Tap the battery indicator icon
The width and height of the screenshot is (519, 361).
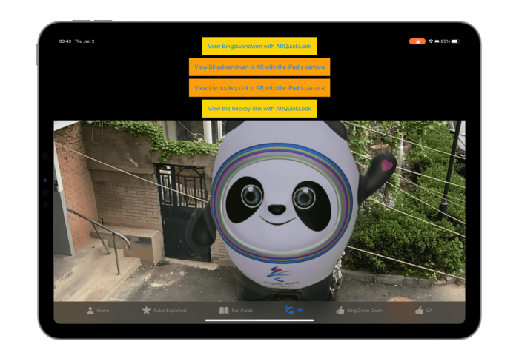456,41
